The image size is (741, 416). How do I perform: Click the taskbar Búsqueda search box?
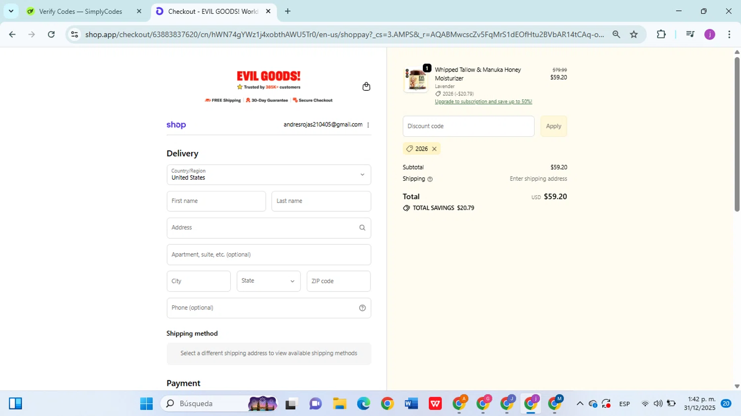219,404
